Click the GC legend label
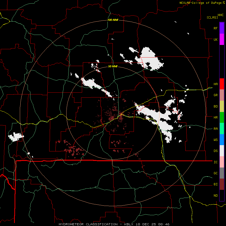The width and height of the screenshot is (226, 226). pos(215,173)
